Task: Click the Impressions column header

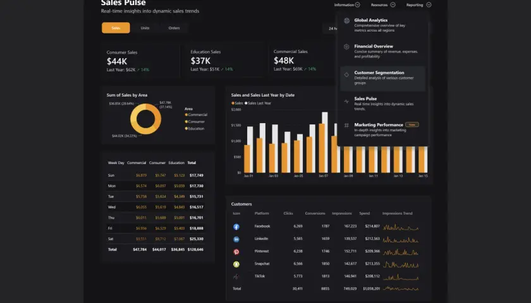Action: [x=342, y=213]
